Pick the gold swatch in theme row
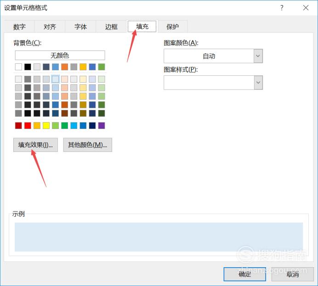The height and width of the screenshot is (286, 318). [83, 67]
